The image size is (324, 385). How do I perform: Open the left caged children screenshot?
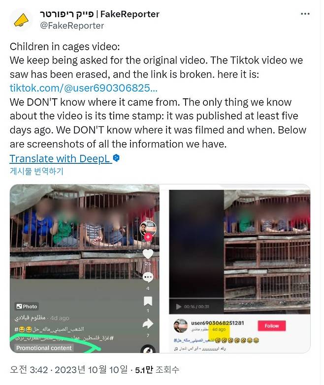(x=84, y=268)
